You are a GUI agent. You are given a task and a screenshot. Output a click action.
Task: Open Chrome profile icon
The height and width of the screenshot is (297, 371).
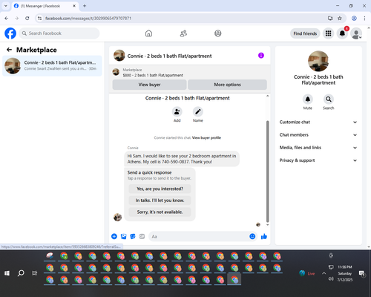click(x=354, y=19)
